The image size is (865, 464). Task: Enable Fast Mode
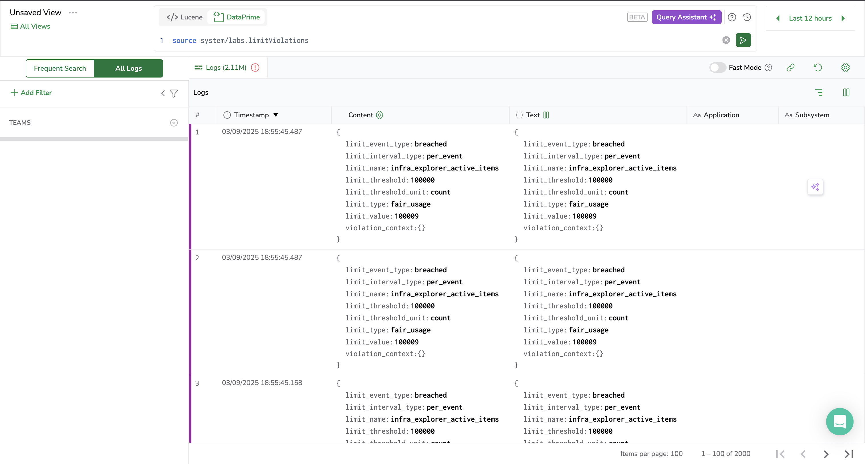pos(718,68)
